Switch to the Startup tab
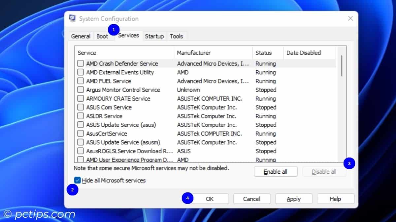 tap(154, 36)
